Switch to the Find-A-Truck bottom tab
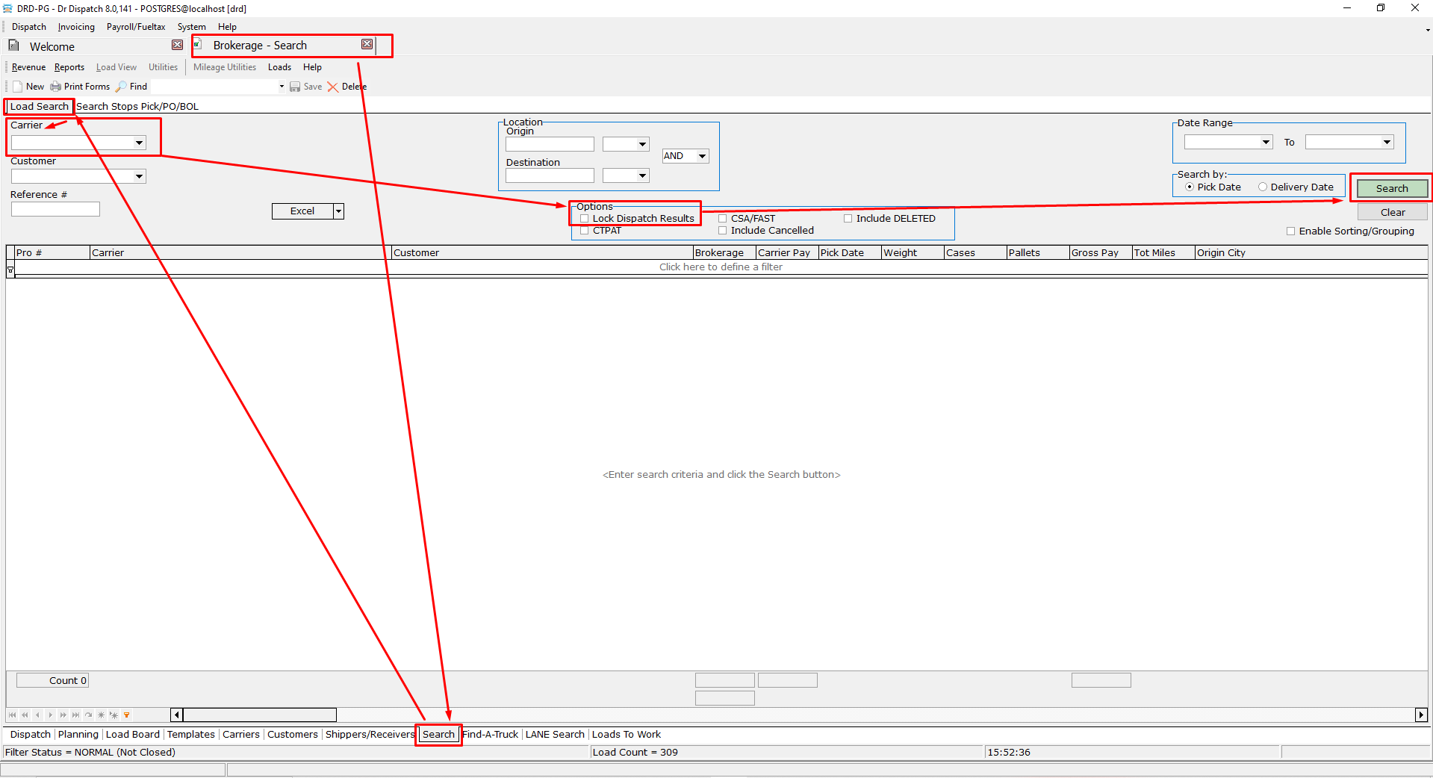This screenshot has height=778, width=1433. pyautogui.click(x=491, y=735)
